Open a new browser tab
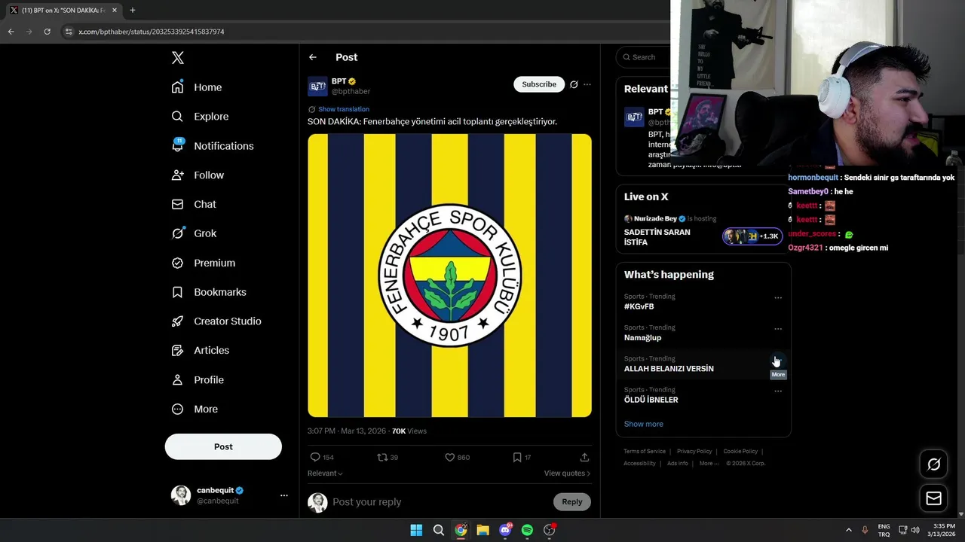This screenshot has height=542, width=965. [x=133, y=10]
